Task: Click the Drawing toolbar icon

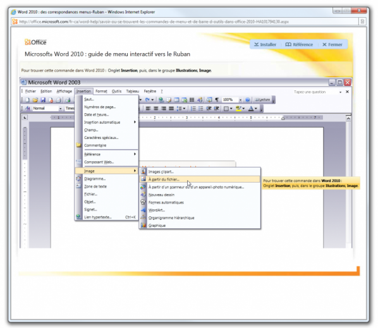Action: click(200, 99)
